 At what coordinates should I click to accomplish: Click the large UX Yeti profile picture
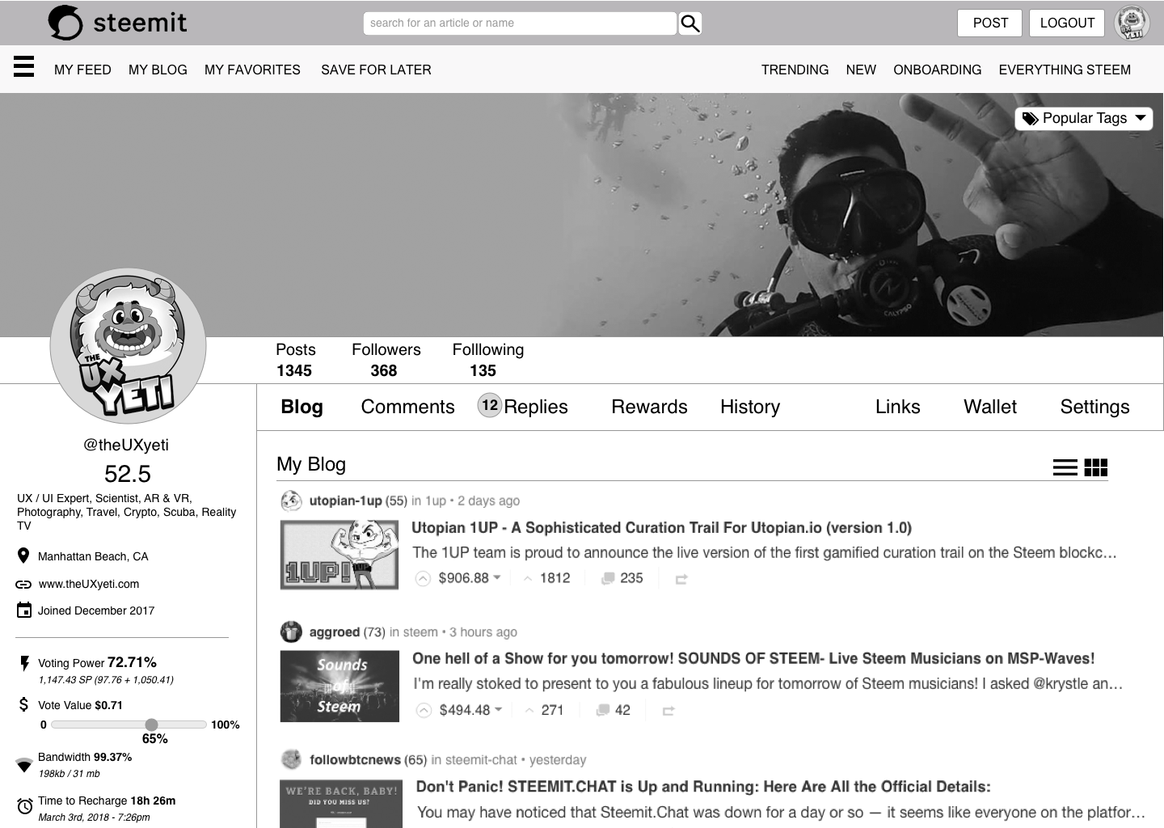[x=128, y=346]
